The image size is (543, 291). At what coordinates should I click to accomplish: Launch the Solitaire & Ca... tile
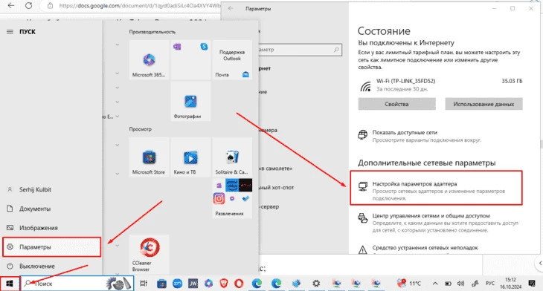pos(232,157)
